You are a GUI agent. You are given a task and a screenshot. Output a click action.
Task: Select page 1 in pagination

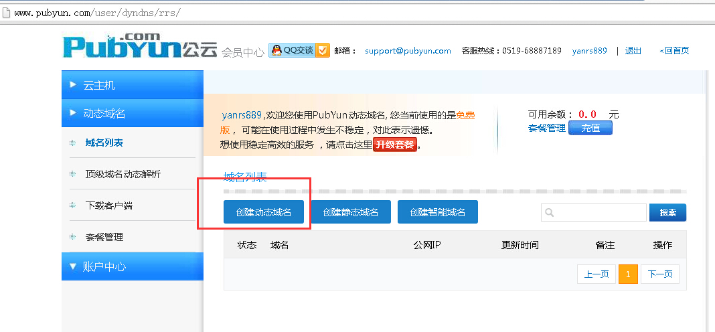coord(628,274)
